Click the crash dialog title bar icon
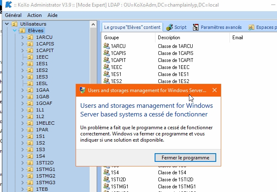This screenshot has height=192, width=277. click(x=83, y=90)
